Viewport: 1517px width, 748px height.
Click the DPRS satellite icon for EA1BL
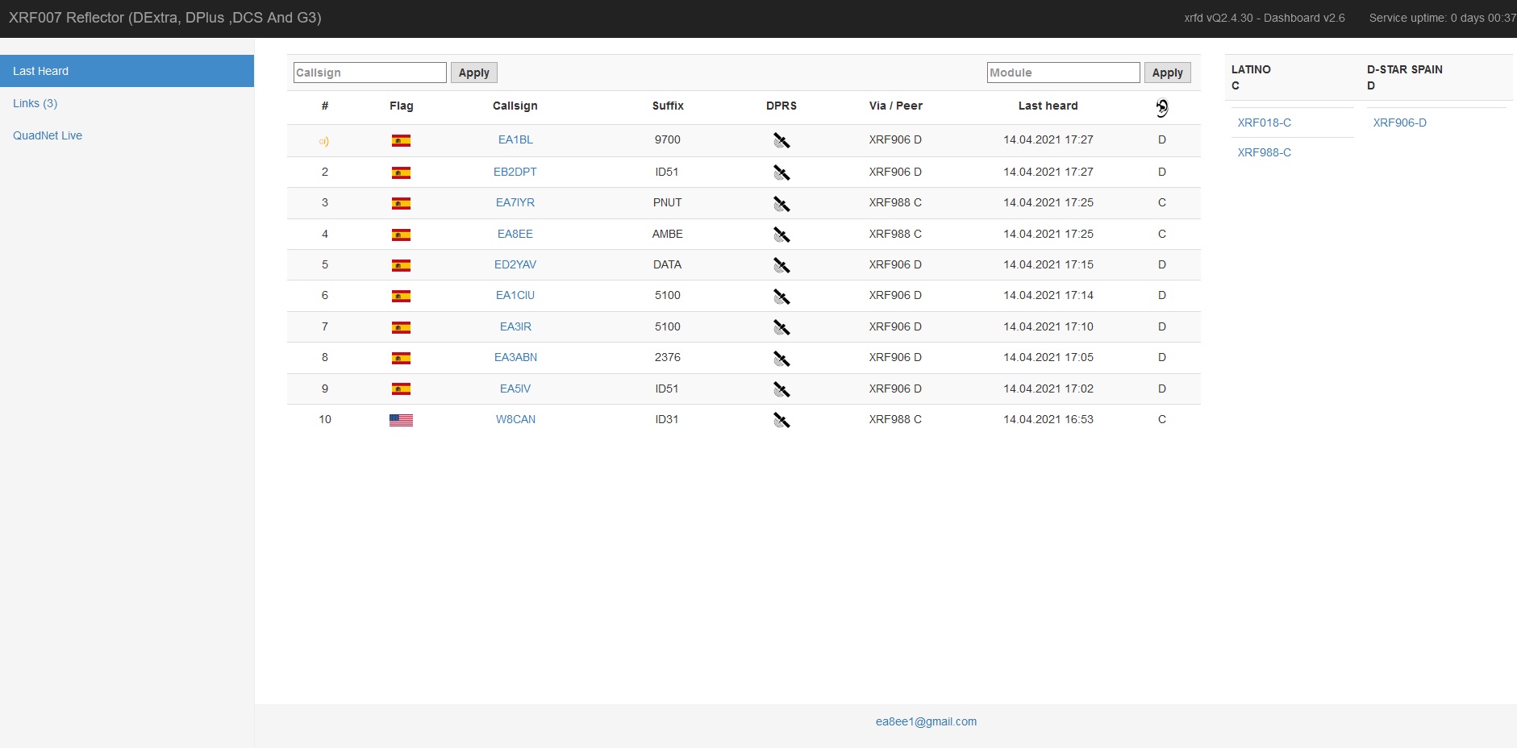(781, 141)
